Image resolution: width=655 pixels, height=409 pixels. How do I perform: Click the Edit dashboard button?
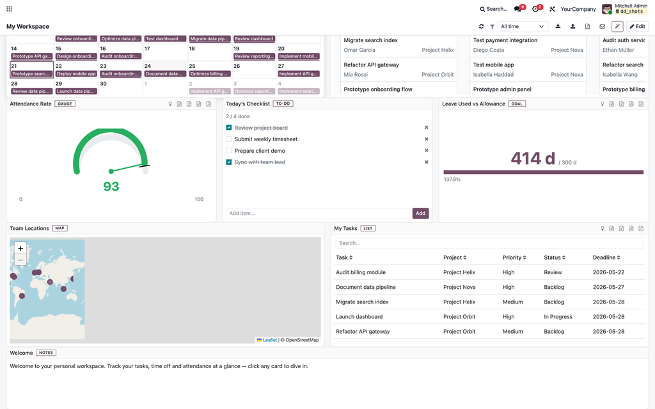[x=638, y=26]
